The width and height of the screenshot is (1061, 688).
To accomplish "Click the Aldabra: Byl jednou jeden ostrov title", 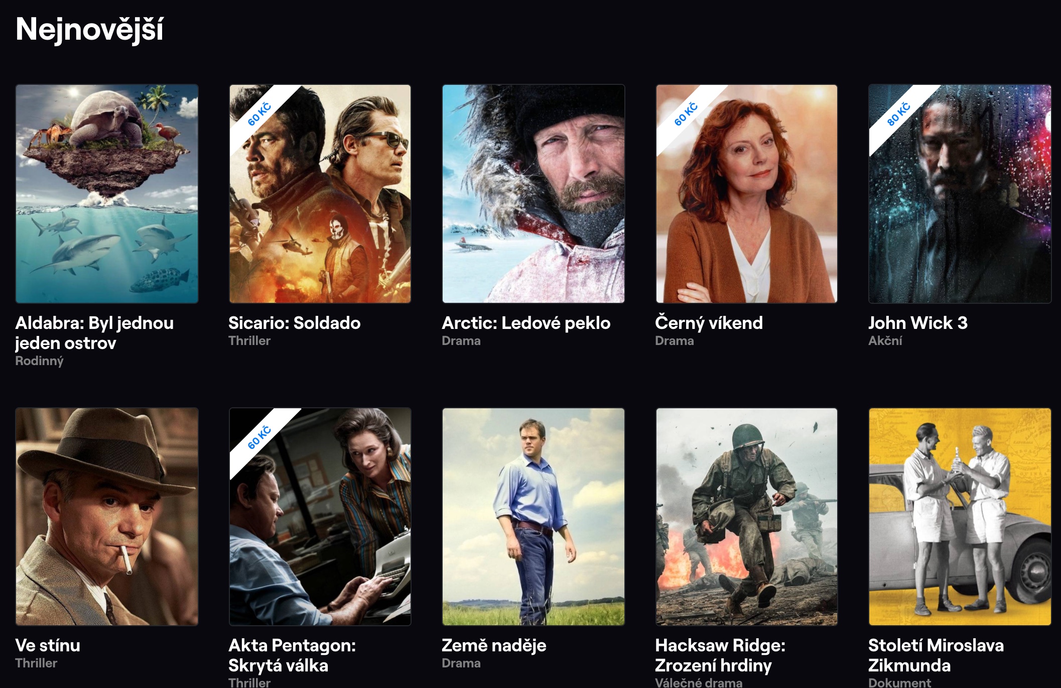I will 94,333.
